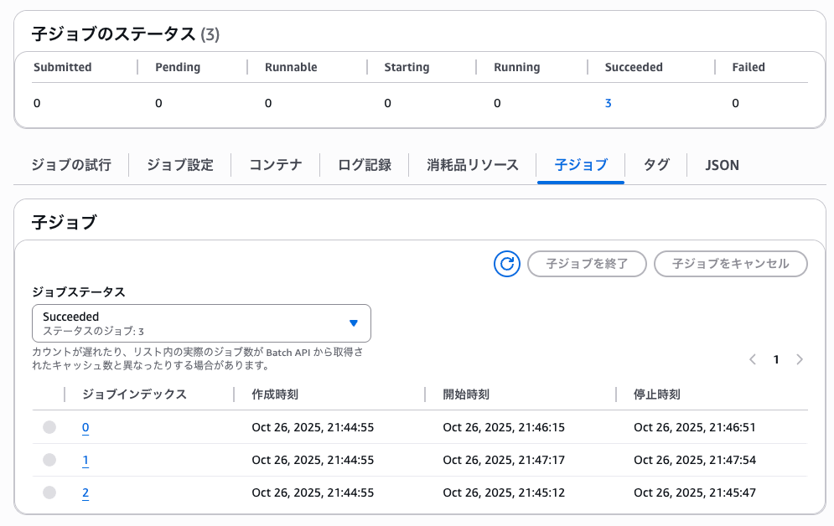Click the 子ジョブを終了 button

pos(587,264)
